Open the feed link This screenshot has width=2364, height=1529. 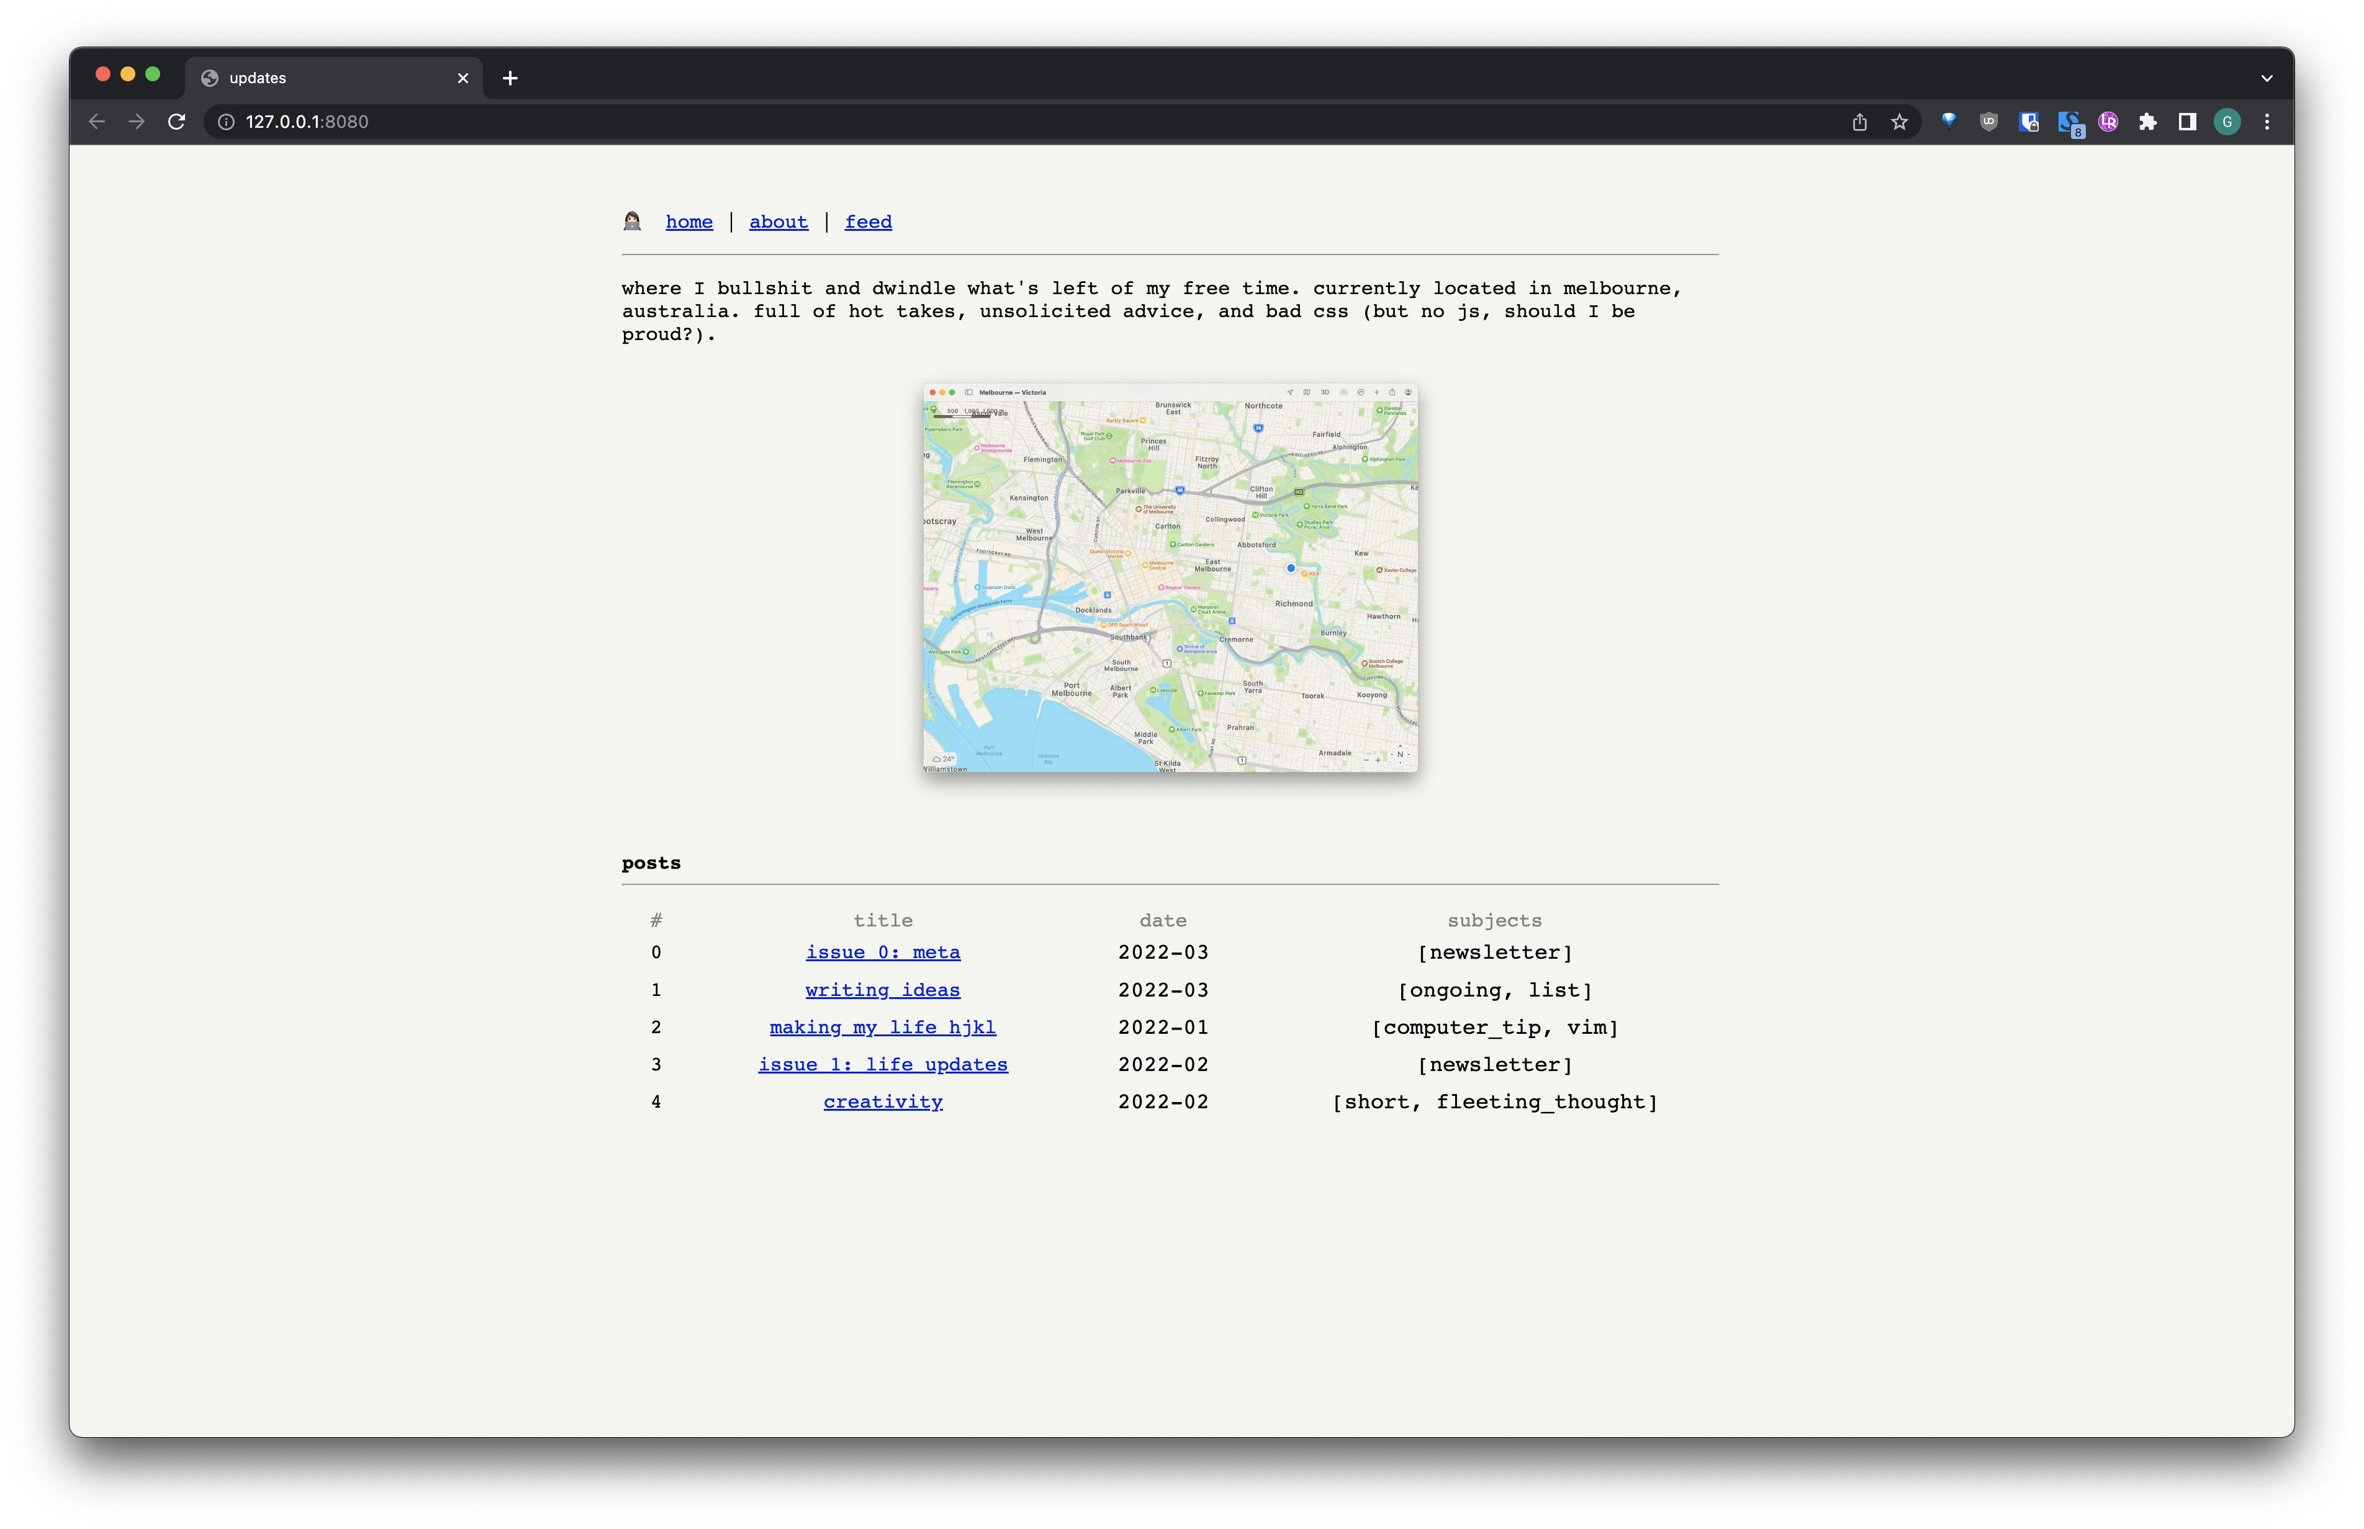[x=867, y=222]
